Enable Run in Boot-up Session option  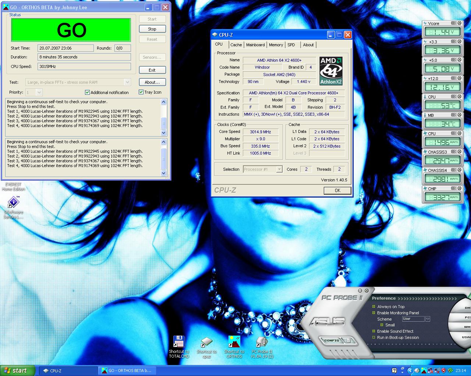pyautogui.click(x=374, y=337)
